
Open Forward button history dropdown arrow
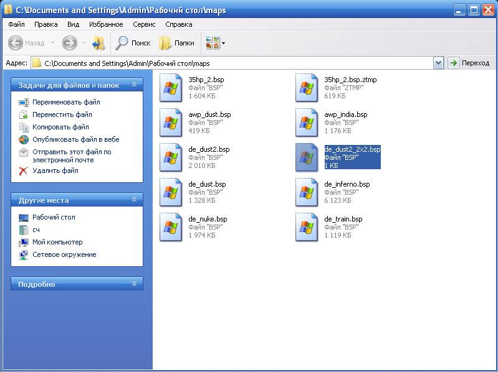[x=84, y=43]
